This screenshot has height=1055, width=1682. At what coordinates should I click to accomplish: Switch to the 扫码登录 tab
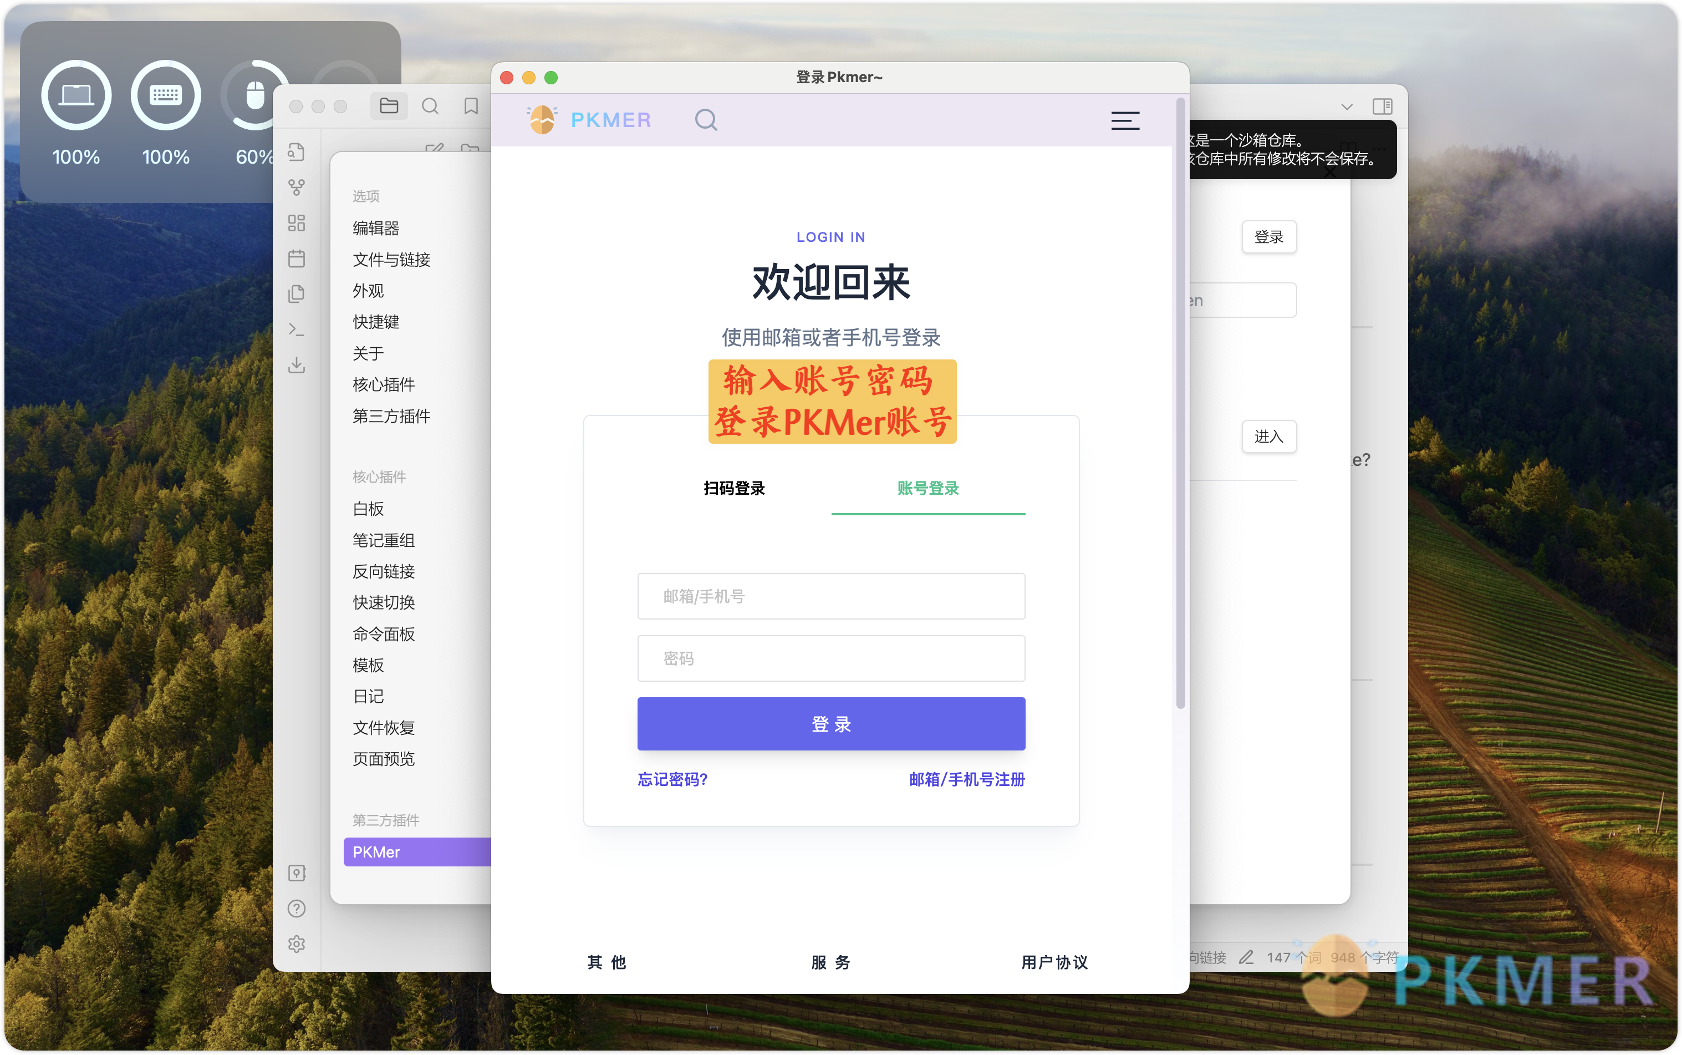(x=733, y=488)
